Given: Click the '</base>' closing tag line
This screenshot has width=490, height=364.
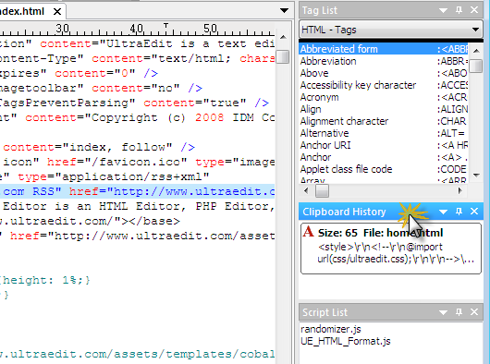Looking at the screenshot, I should pos(138,221).
